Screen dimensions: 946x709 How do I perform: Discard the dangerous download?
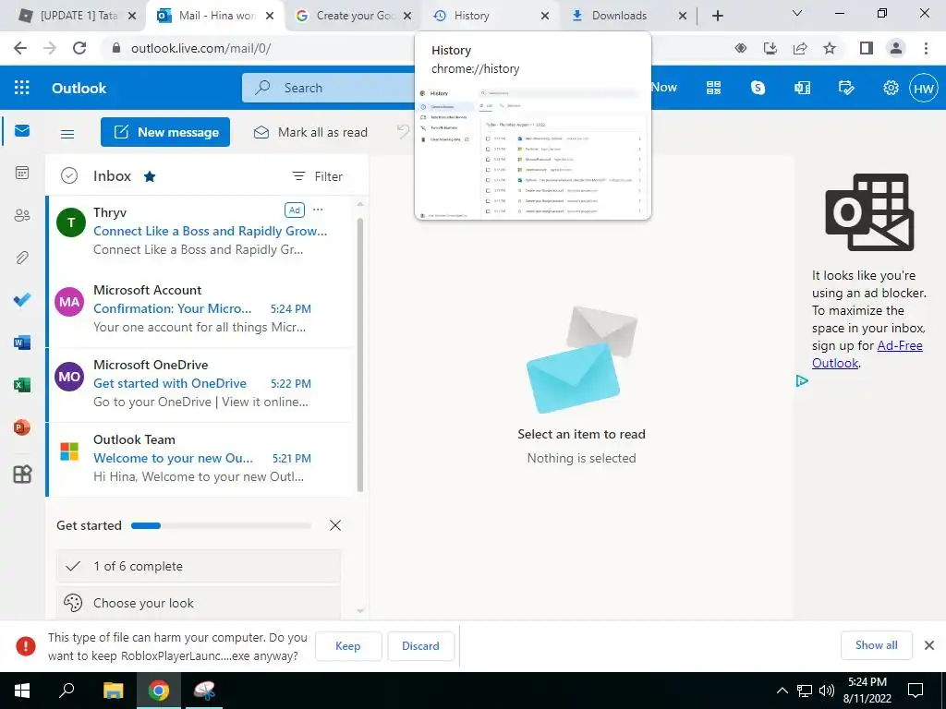click(420, 645)
